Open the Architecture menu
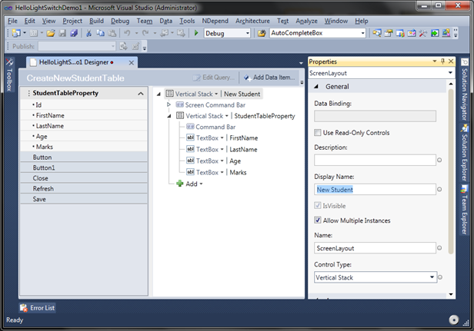This screenshot has height=331, width=474. pos(252,21)
